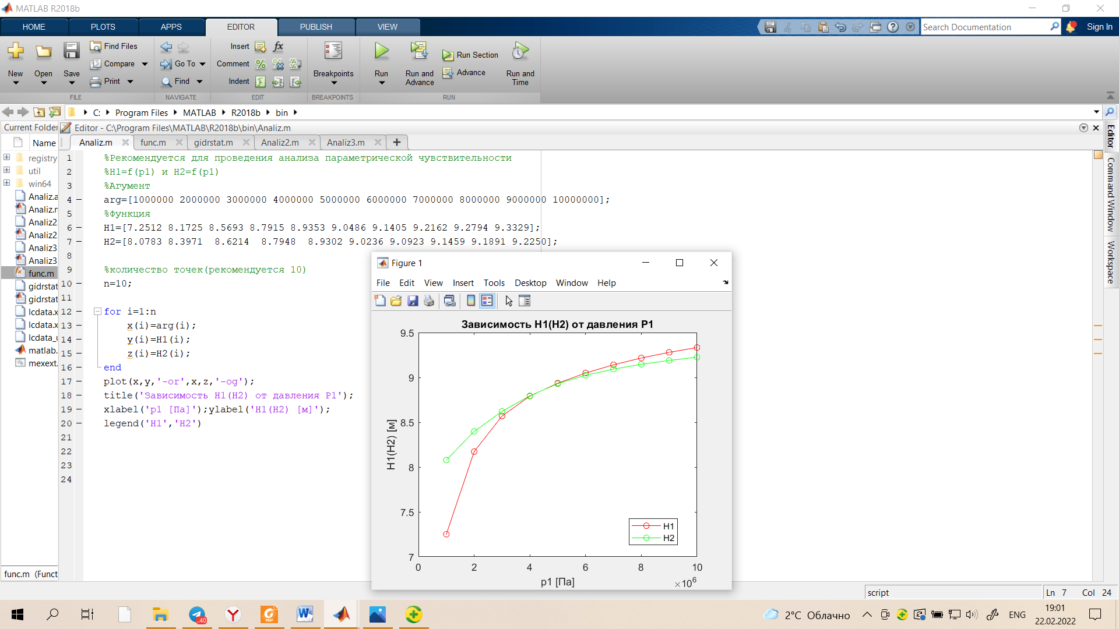Viewport: 1119px width, 629px height.
Task: Open Run options dropdown arrow
Action: 381,83
